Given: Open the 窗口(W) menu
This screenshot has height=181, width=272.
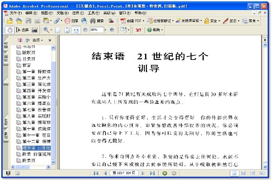Looking at the screenshot, I should (x=125, y=13).
